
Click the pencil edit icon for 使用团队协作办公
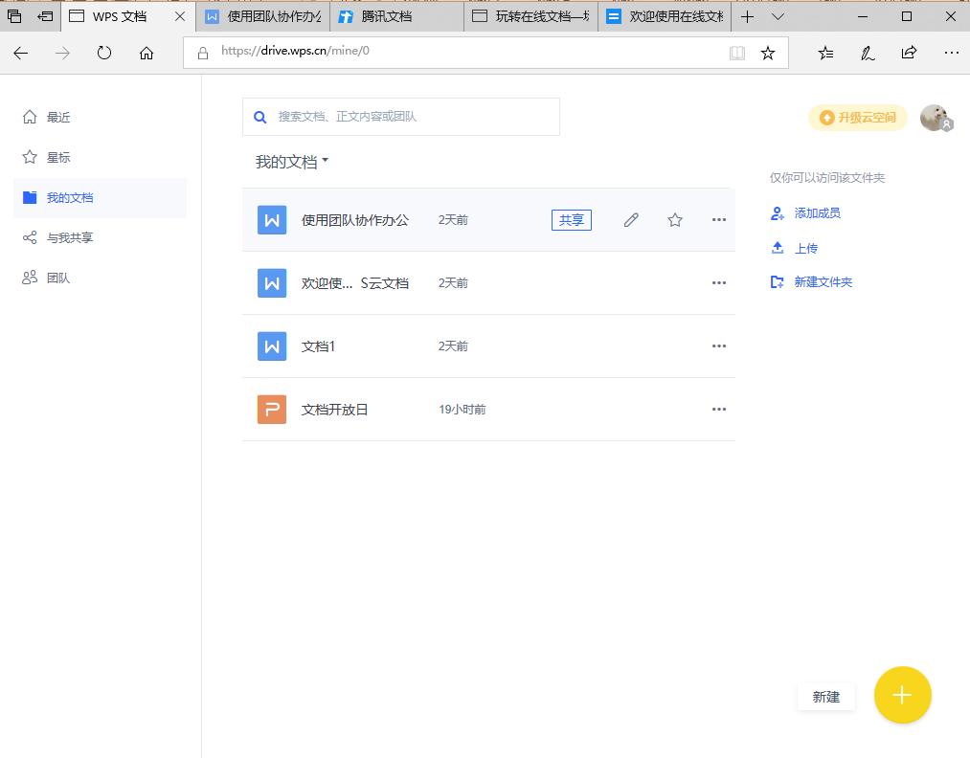631,220
